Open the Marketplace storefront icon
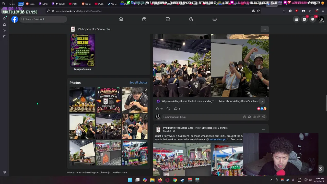This screenshot has height=184, width=327. pos(168,19)
